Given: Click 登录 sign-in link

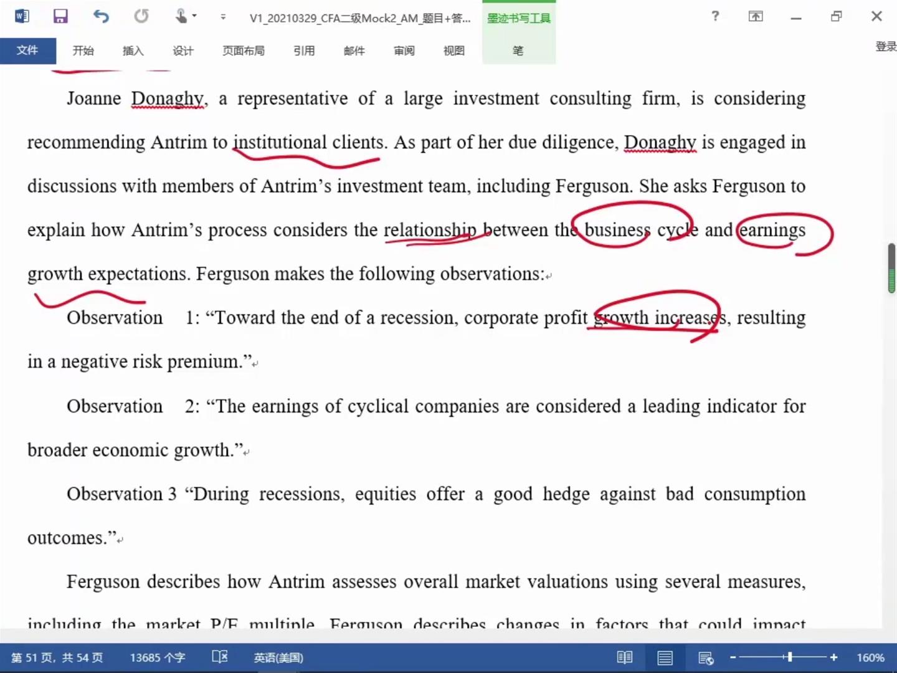Looking at the screenshot, I should tap(885, 46).
